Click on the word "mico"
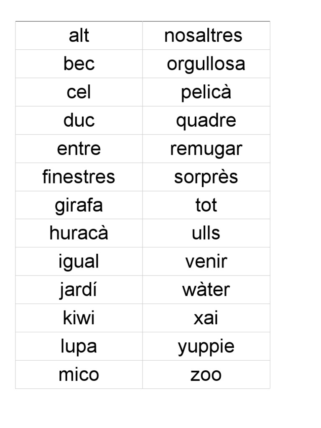This screenshot has height=428, width=321. (x=79, y=374)
